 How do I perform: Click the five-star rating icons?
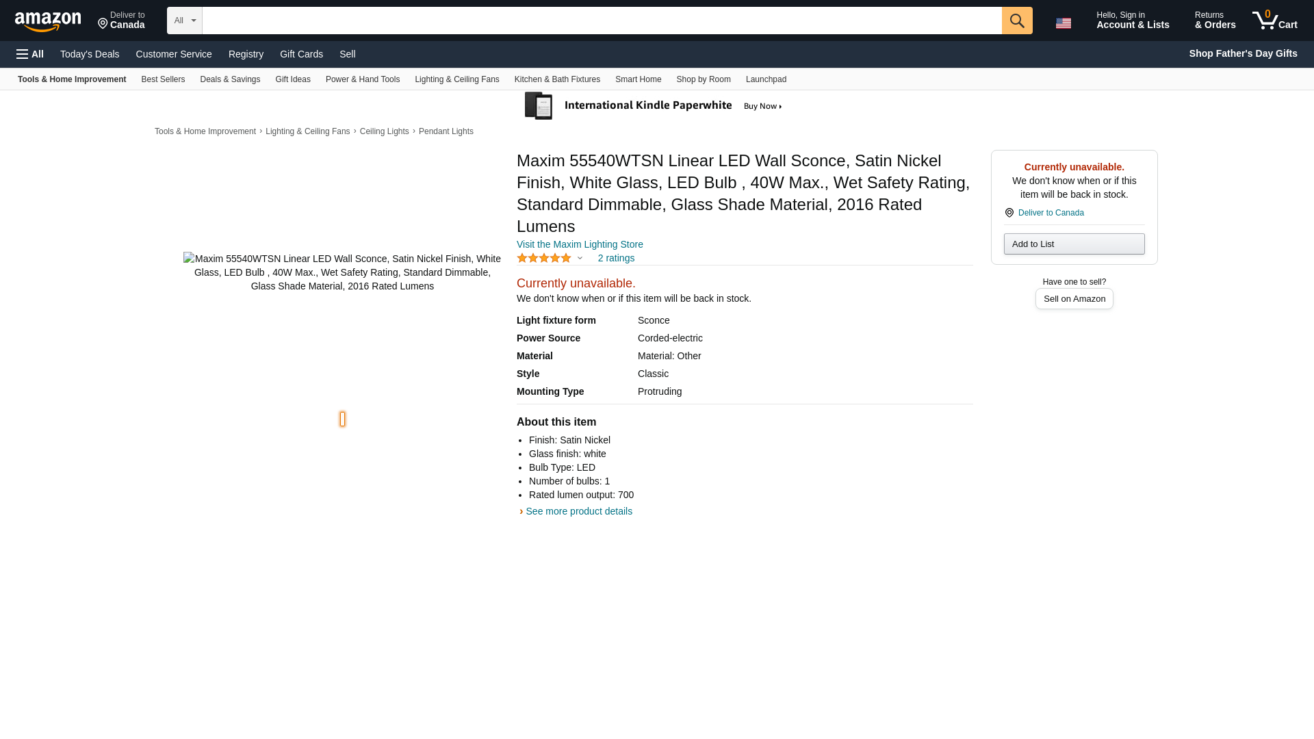(x=544, y=258)
